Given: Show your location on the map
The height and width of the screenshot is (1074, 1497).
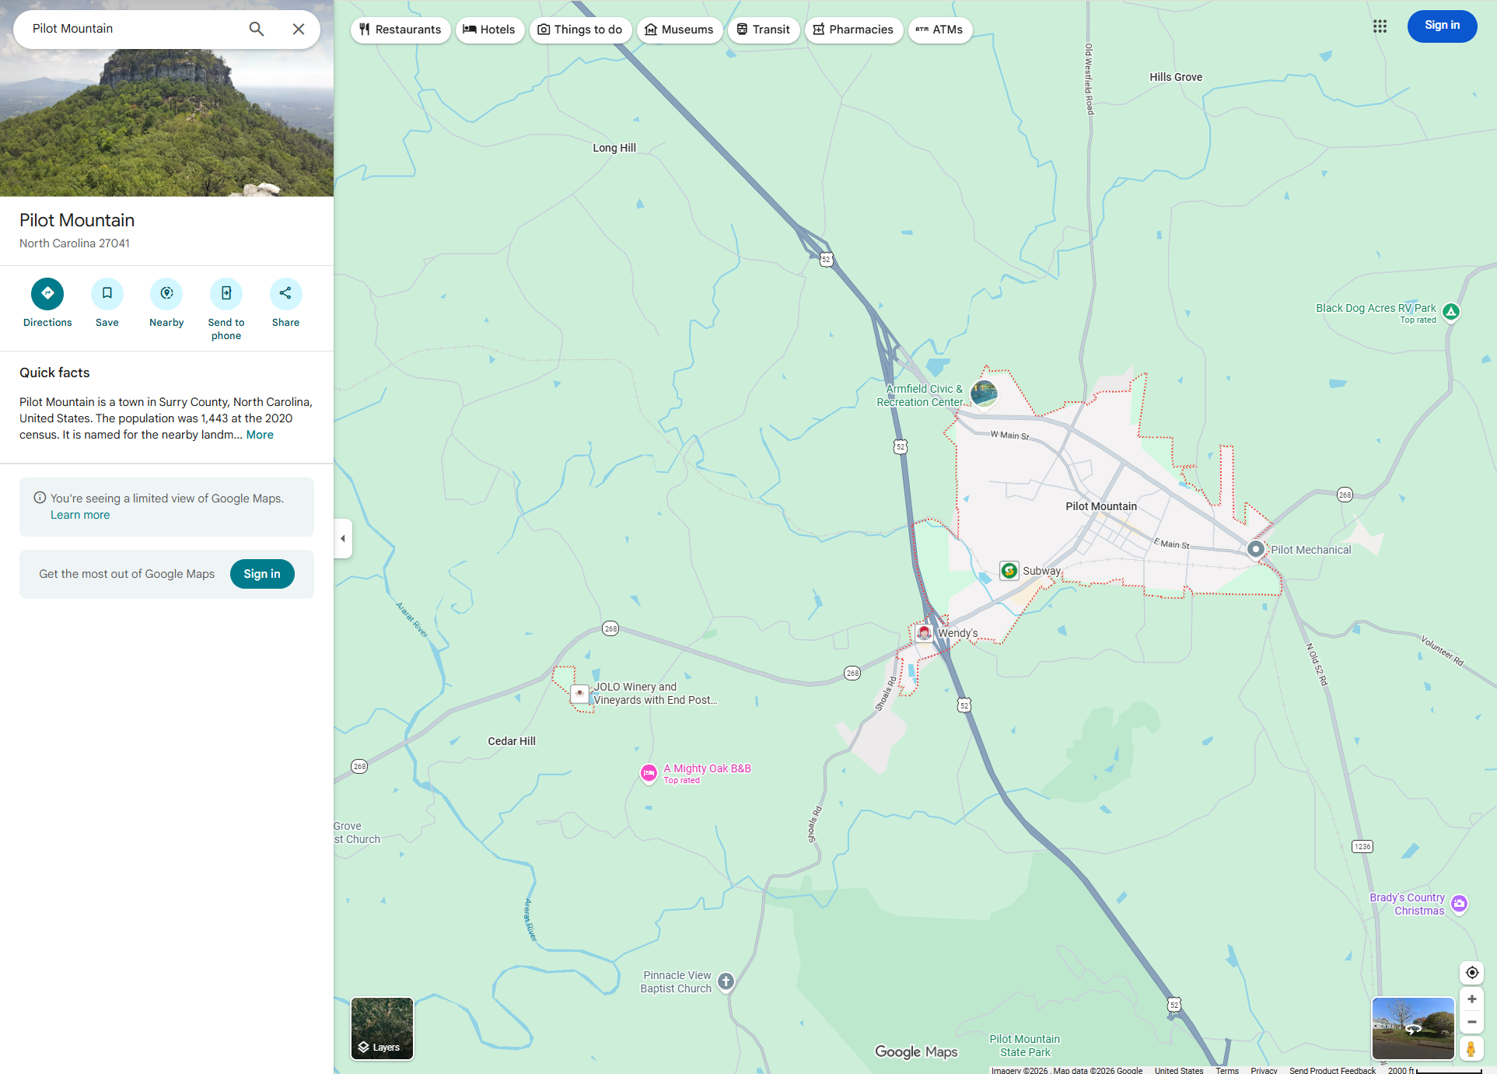Looking at the screenshot, I should point(1471,973).
